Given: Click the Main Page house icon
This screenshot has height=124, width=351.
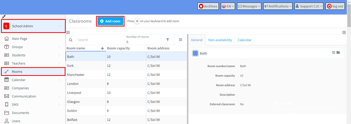Looking at the screenshot, I should tap(7, 39).
